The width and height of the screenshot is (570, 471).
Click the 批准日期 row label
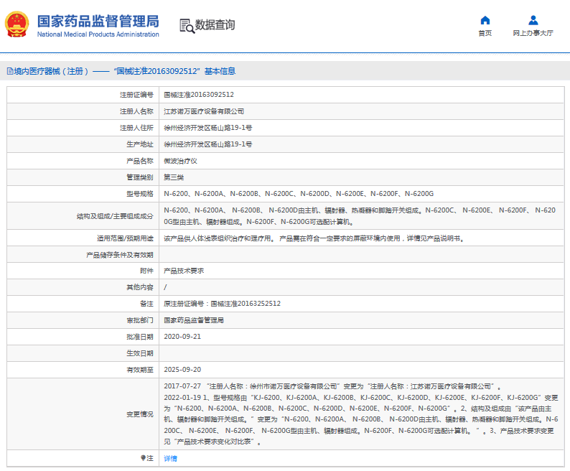pyautogui.click(x=140, y=337)
